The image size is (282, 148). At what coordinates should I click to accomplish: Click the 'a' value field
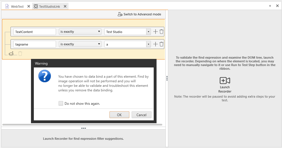click(125, 44)
